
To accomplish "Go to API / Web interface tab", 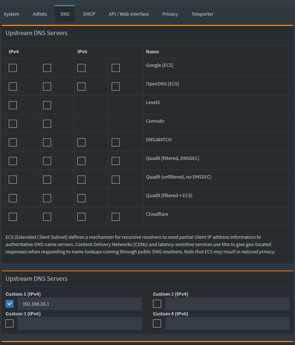I will tap(129, 14).
